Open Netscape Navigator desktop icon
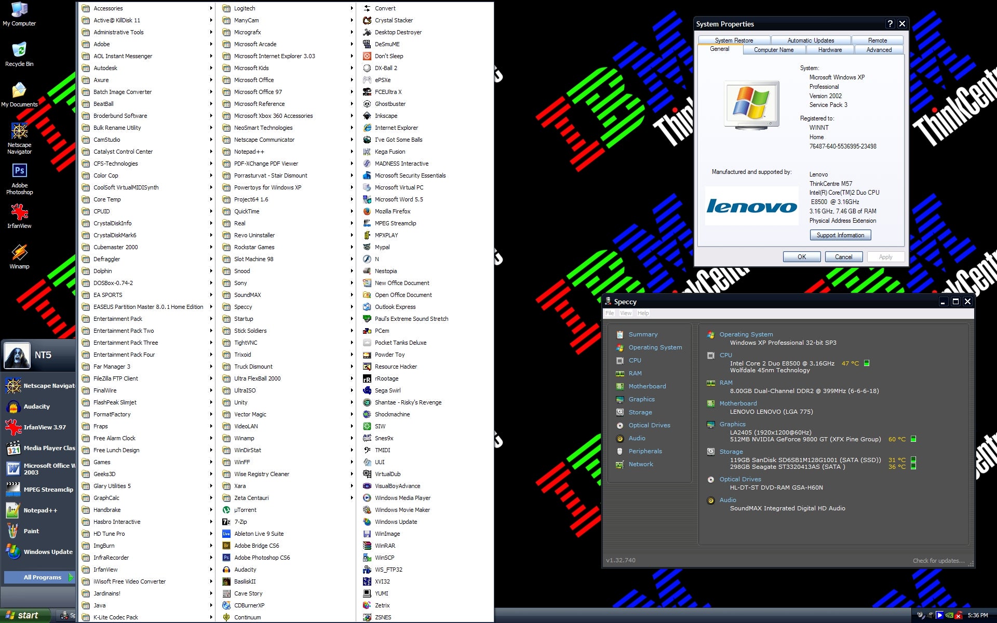 coord(19,138)
